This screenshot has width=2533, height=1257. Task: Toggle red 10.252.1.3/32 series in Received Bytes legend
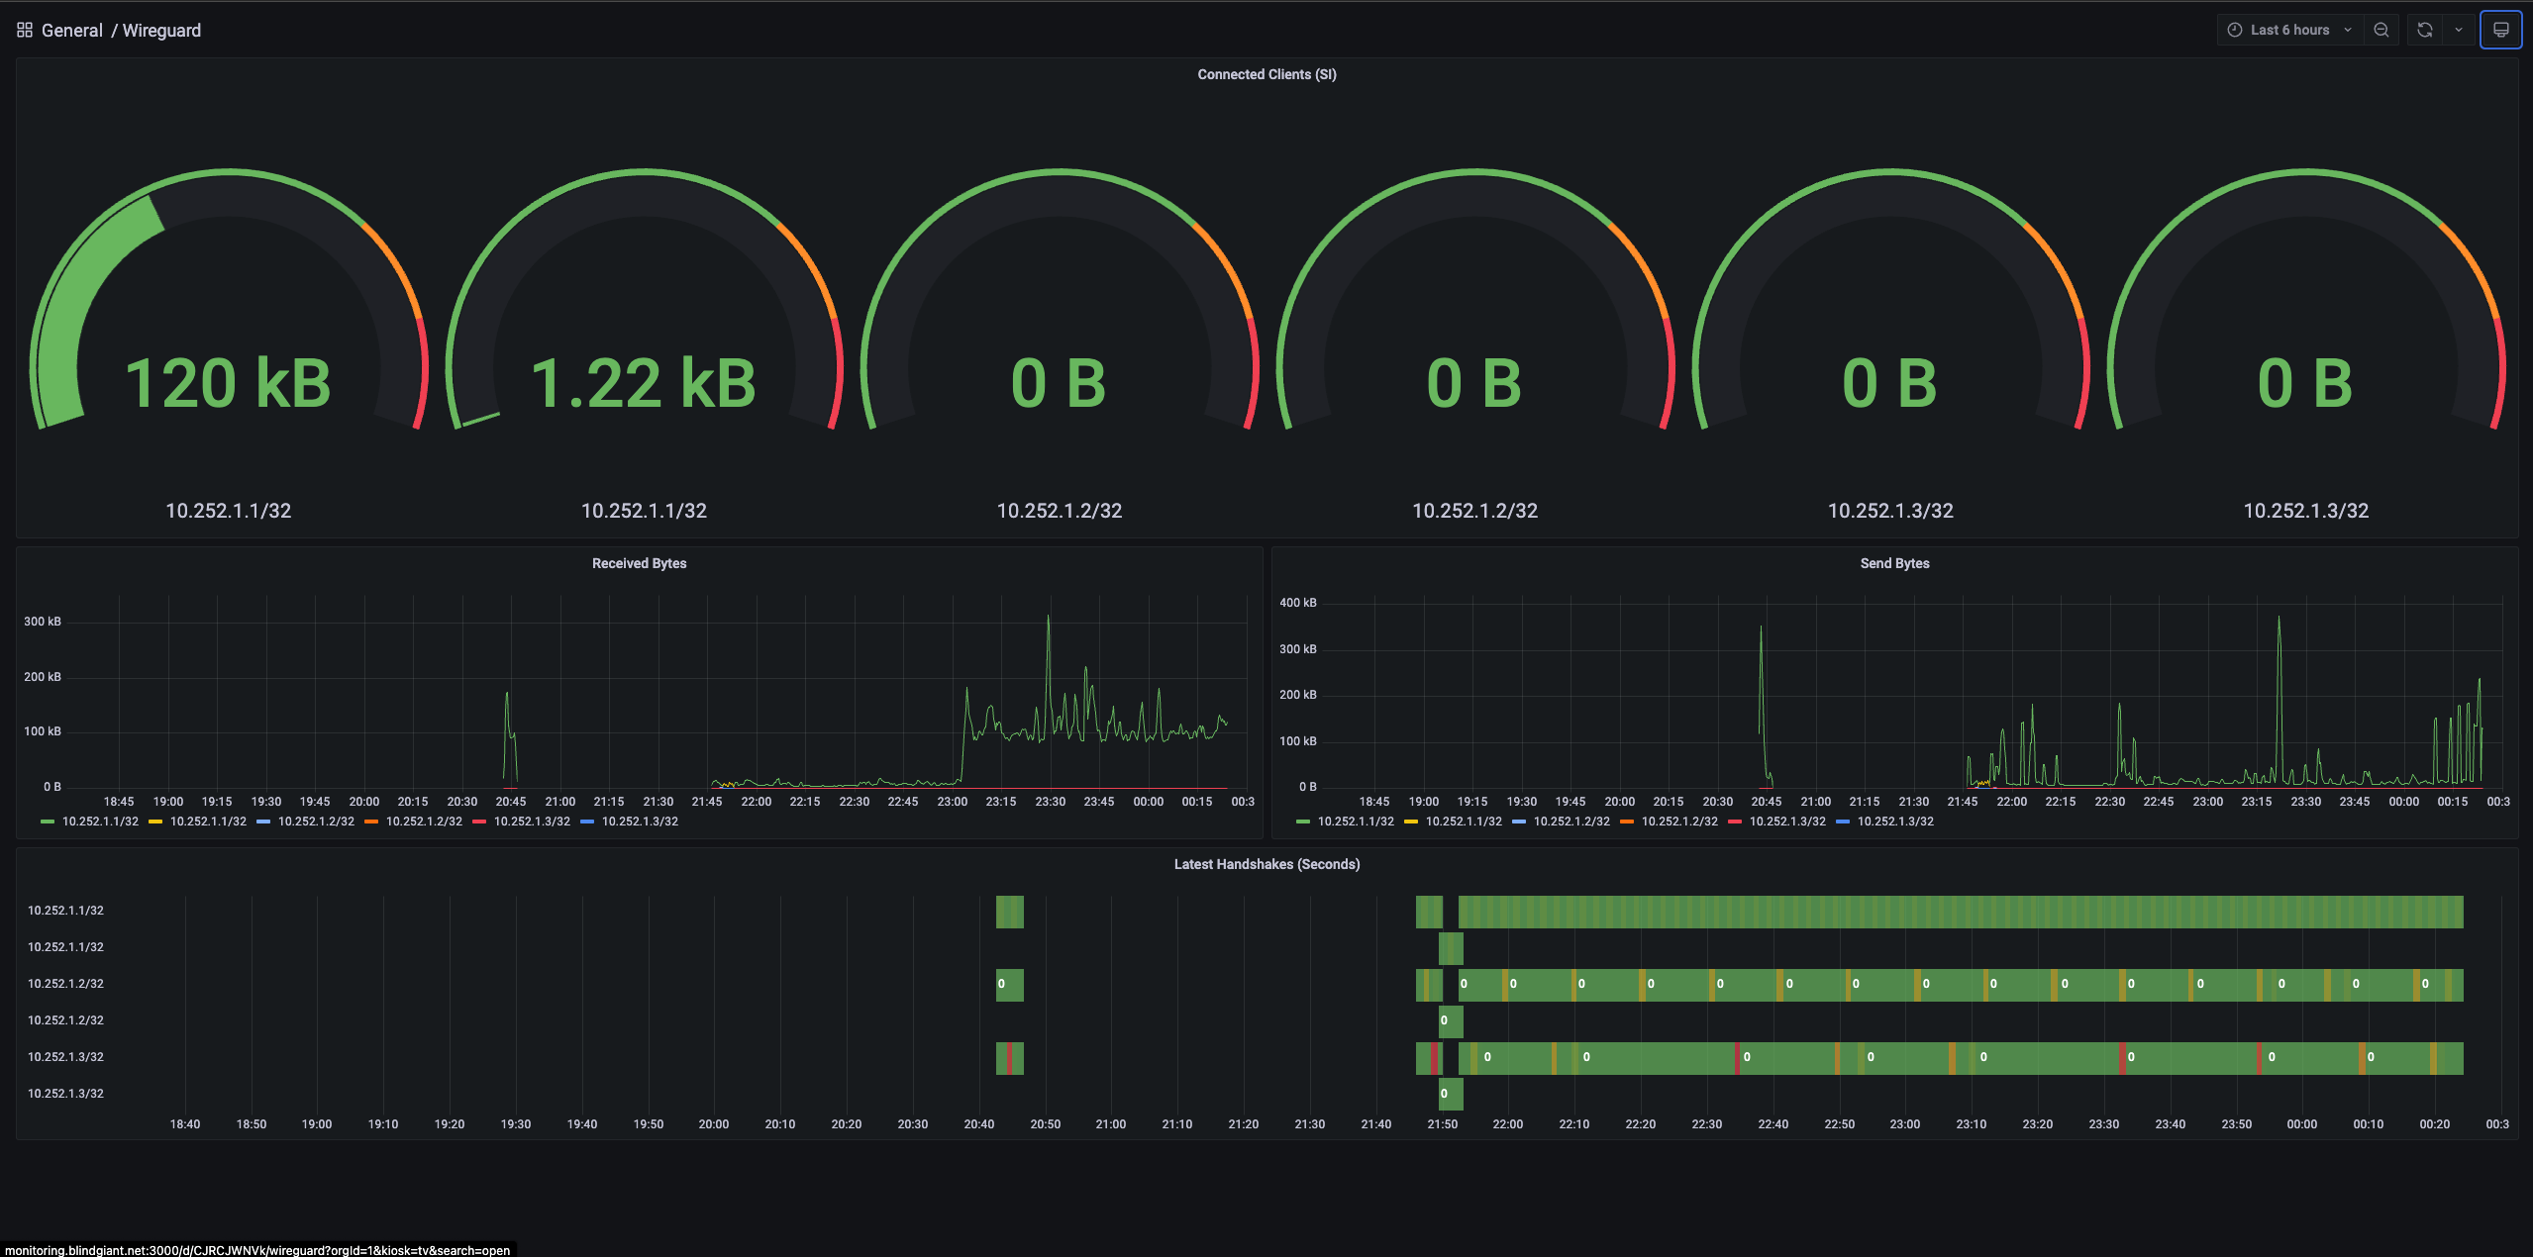pos(532,822)
